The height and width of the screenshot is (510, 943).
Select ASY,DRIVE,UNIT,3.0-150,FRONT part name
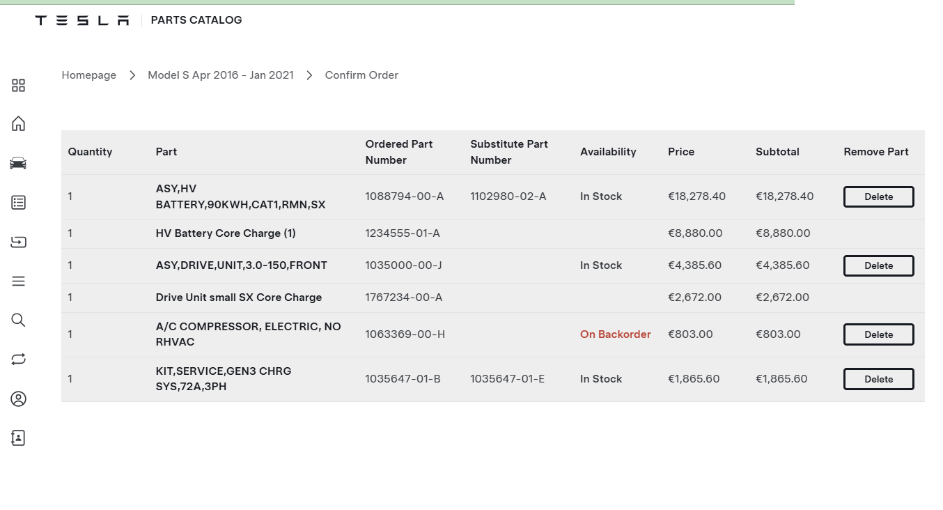pyautogui.click(x=242, y=265)
